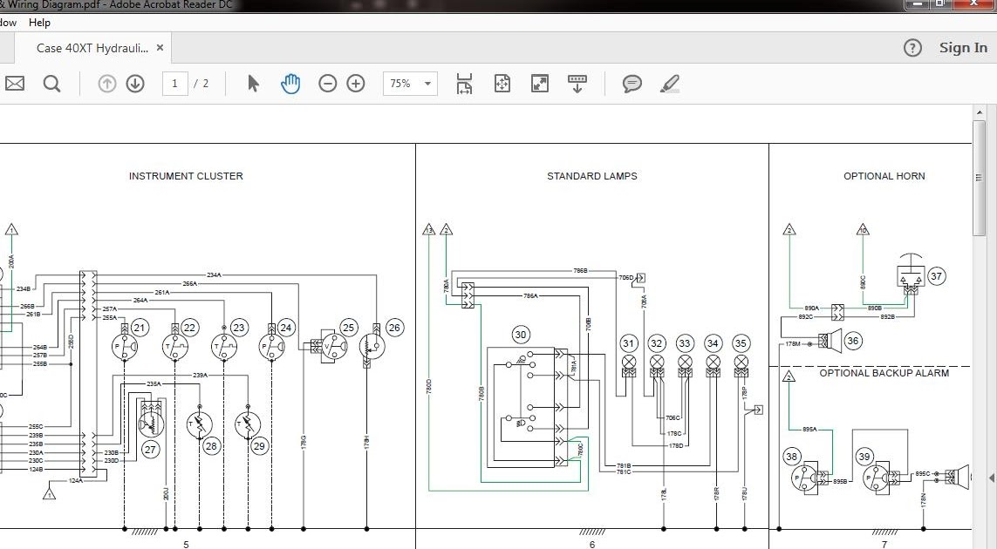The width and height of the screenshot is (997, 549).
Task: Enter full screen mode icon
Action: tap(539, 84)
